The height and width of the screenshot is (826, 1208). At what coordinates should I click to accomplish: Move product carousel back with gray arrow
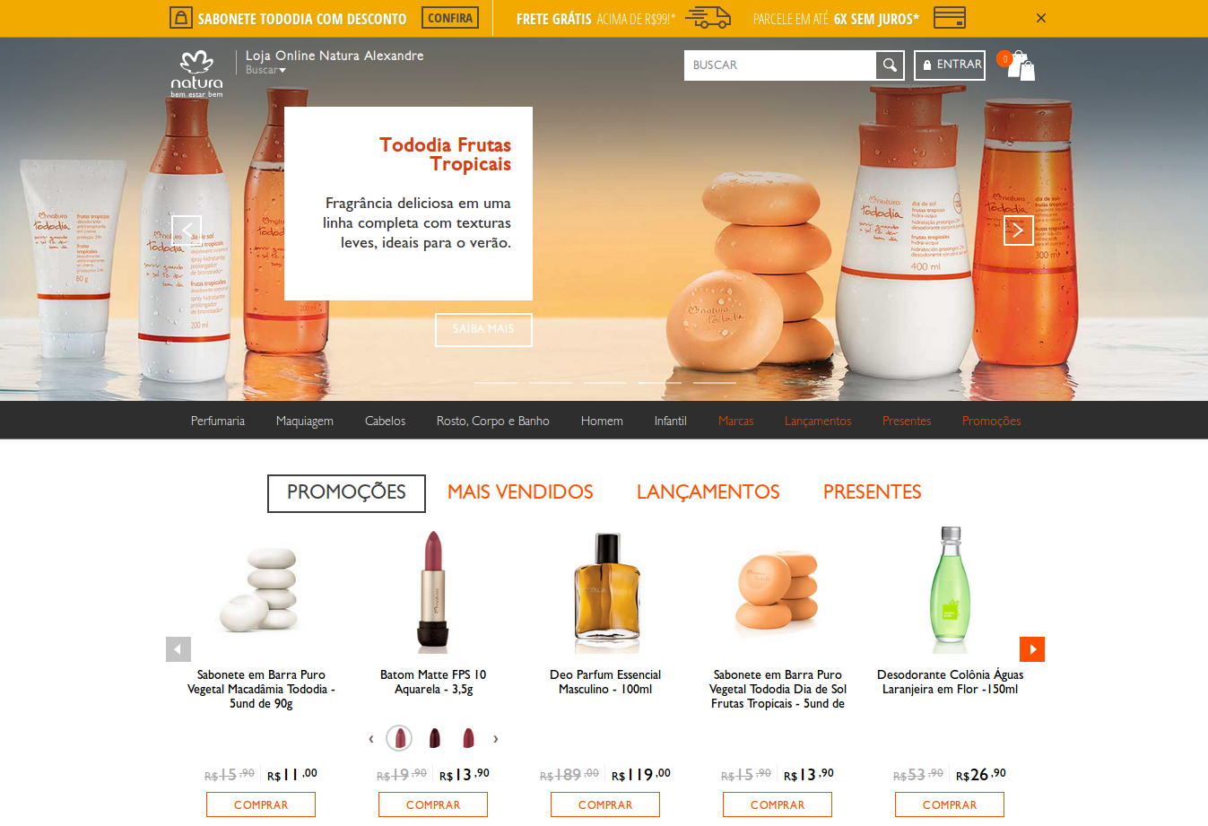178,648
